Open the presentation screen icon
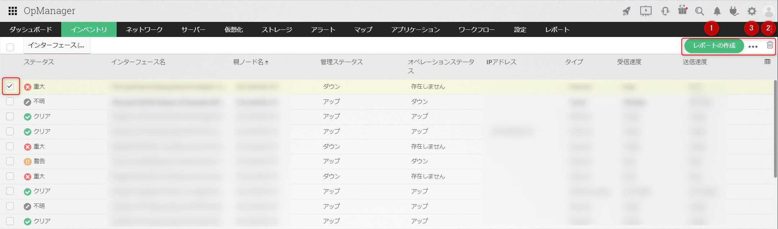The width and height of the screenshot is (778, 229). 646,11
